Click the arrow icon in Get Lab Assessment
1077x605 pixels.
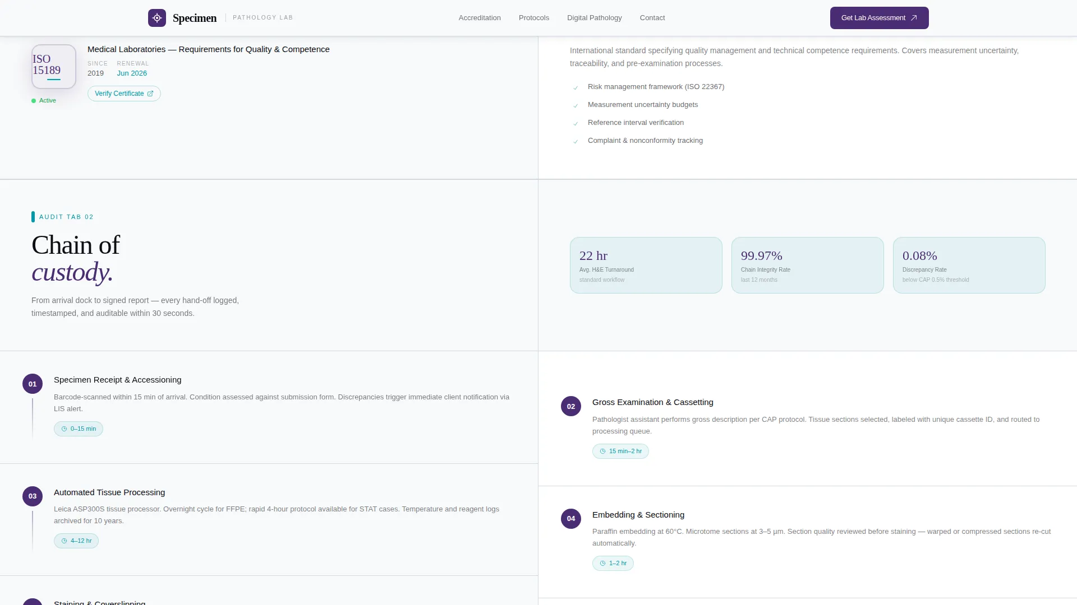914,18
